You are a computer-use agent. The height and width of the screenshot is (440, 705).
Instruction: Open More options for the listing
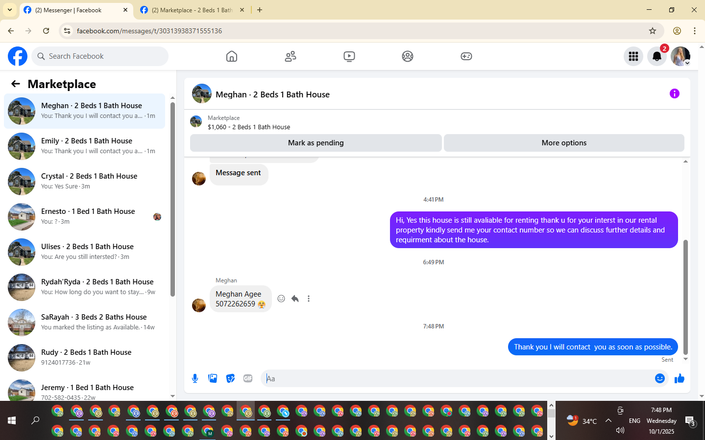tap(564, 143)
